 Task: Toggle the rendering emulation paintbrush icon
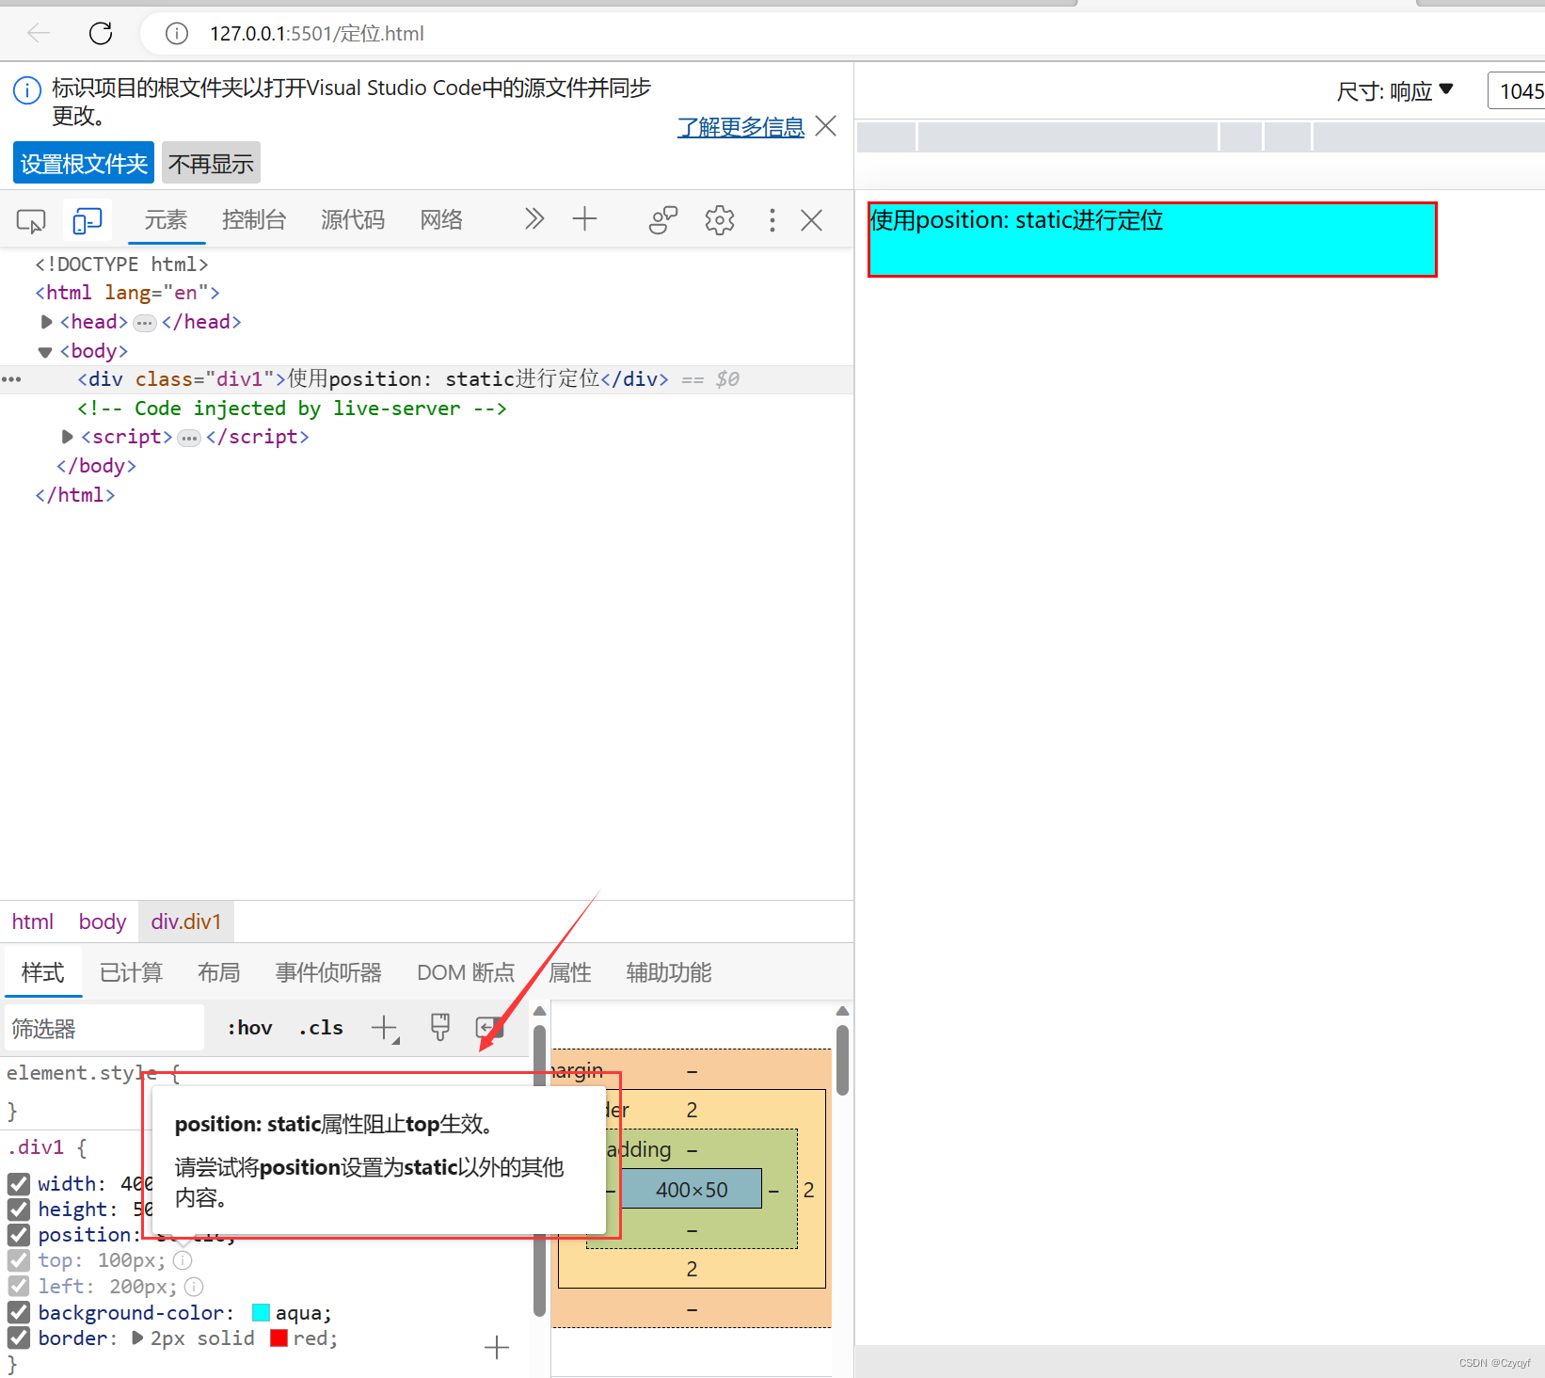(x=439, y=1027)
